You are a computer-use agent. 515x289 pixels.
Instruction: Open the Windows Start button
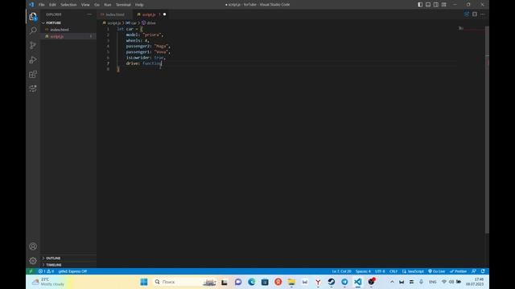point(144,282)
